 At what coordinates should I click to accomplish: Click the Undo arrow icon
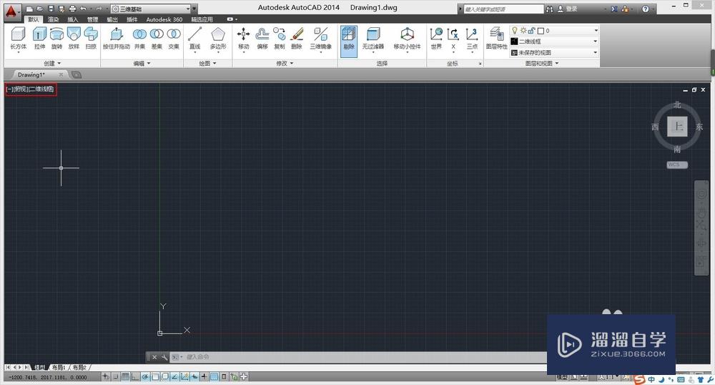pos(83,9)
